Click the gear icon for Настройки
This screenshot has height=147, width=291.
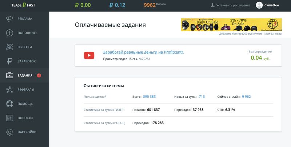(x=10, y=132)
